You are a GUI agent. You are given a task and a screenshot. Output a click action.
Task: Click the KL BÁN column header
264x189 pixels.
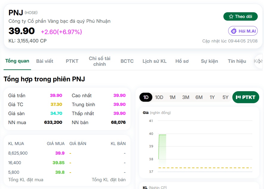coord(118,144)
